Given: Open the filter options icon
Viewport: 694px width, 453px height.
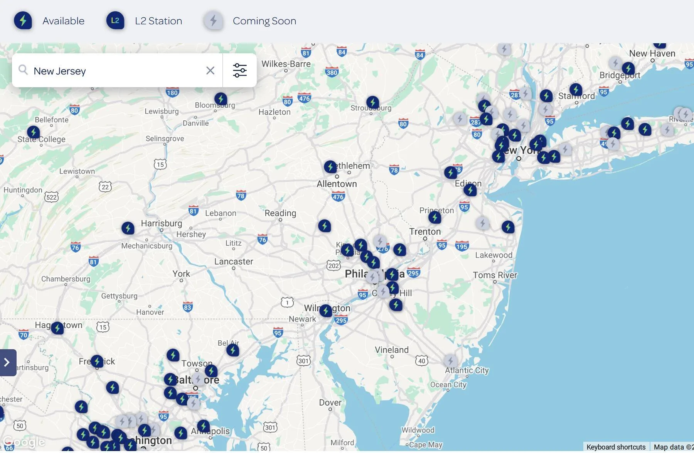Looking at the screenshot, I should [x=239, y=70].
